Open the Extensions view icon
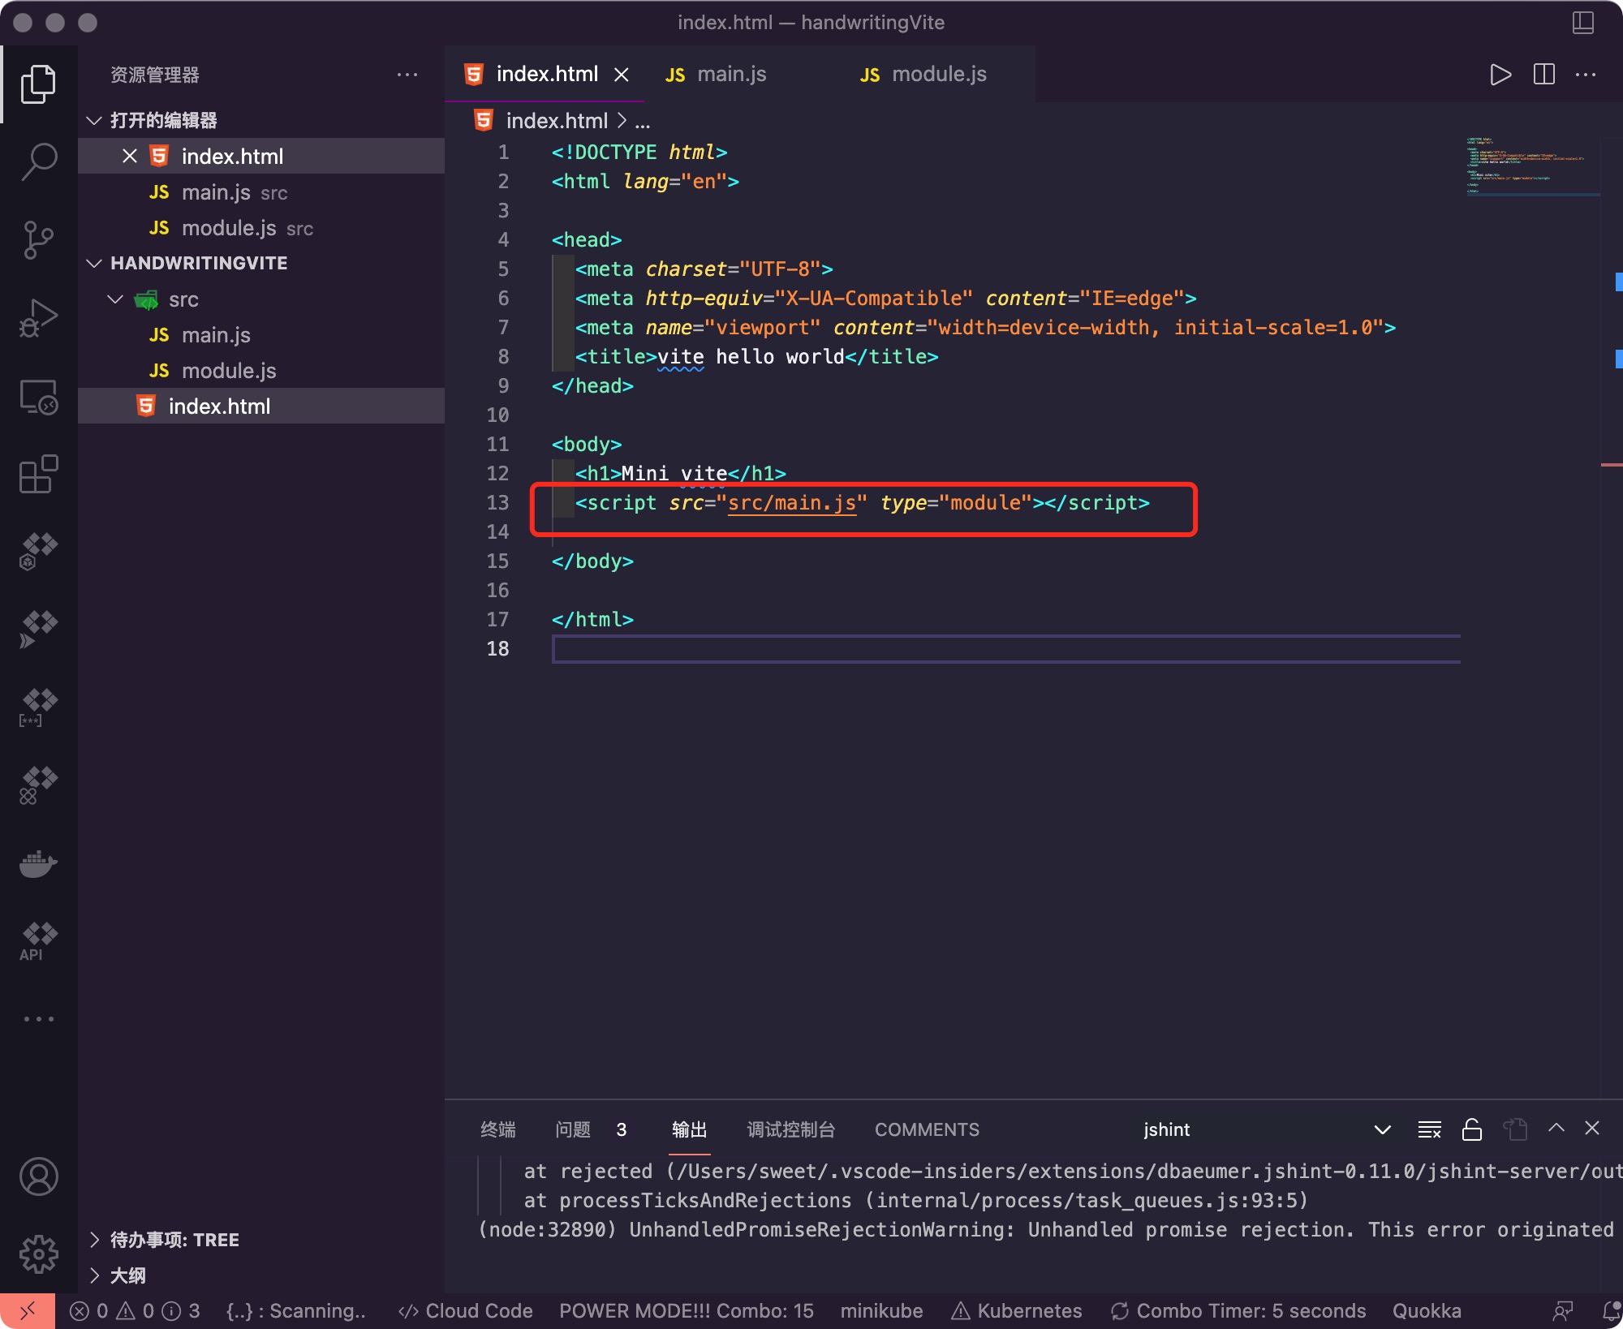 click(38, 475)
